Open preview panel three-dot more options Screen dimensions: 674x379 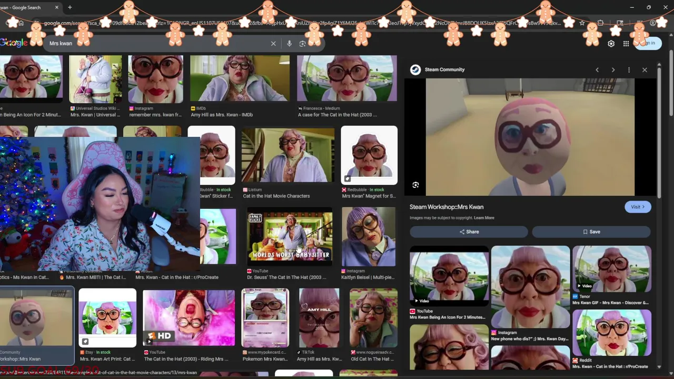[629, 69]
